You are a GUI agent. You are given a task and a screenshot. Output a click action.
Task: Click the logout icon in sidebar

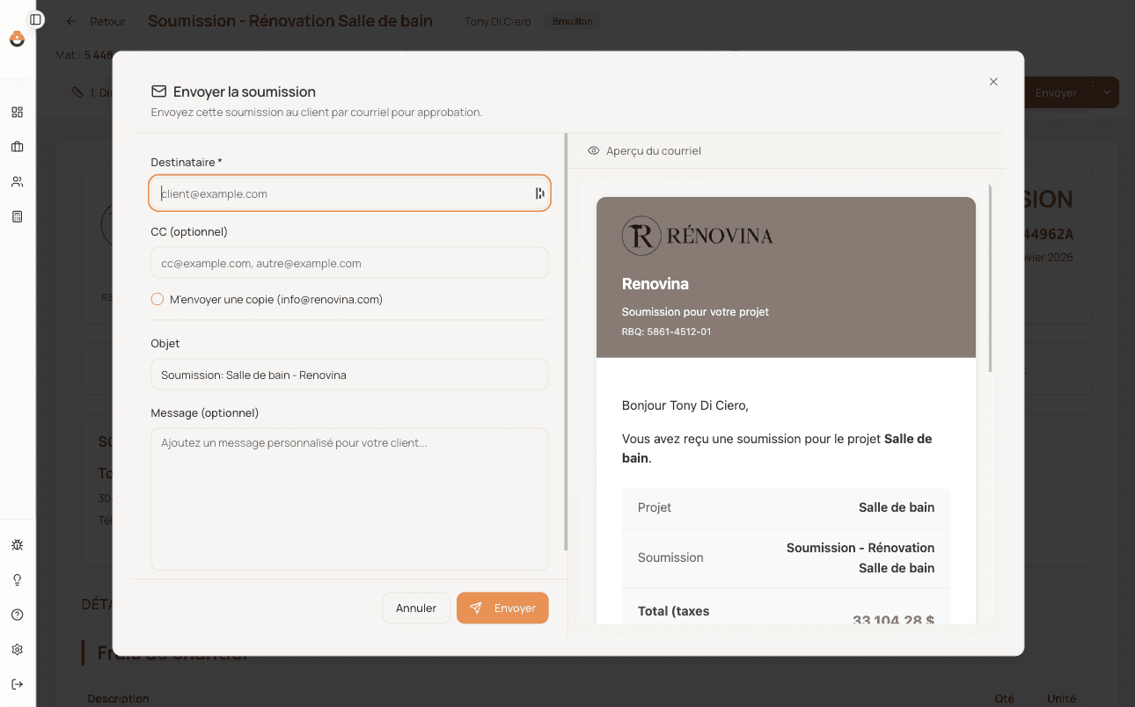[17, 684]
